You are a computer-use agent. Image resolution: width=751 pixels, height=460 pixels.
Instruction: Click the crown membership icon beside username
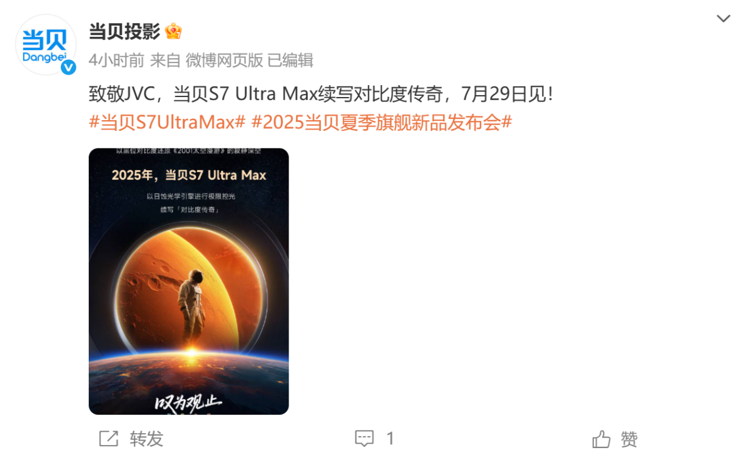tap(173, 31)
